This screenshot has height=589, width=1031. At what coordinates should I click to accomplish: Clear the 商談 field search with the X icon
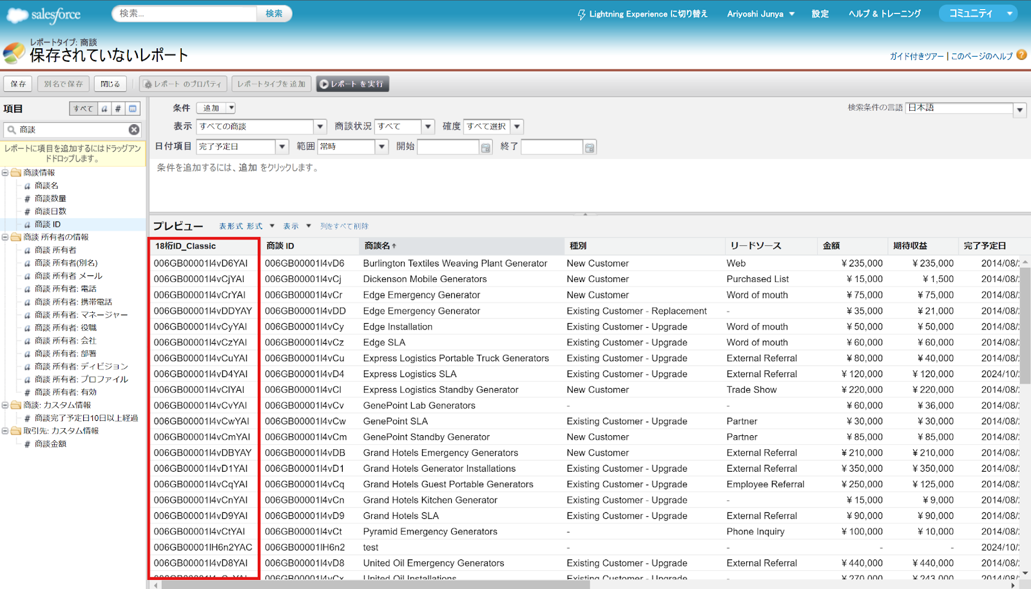(x=133, y=129)
